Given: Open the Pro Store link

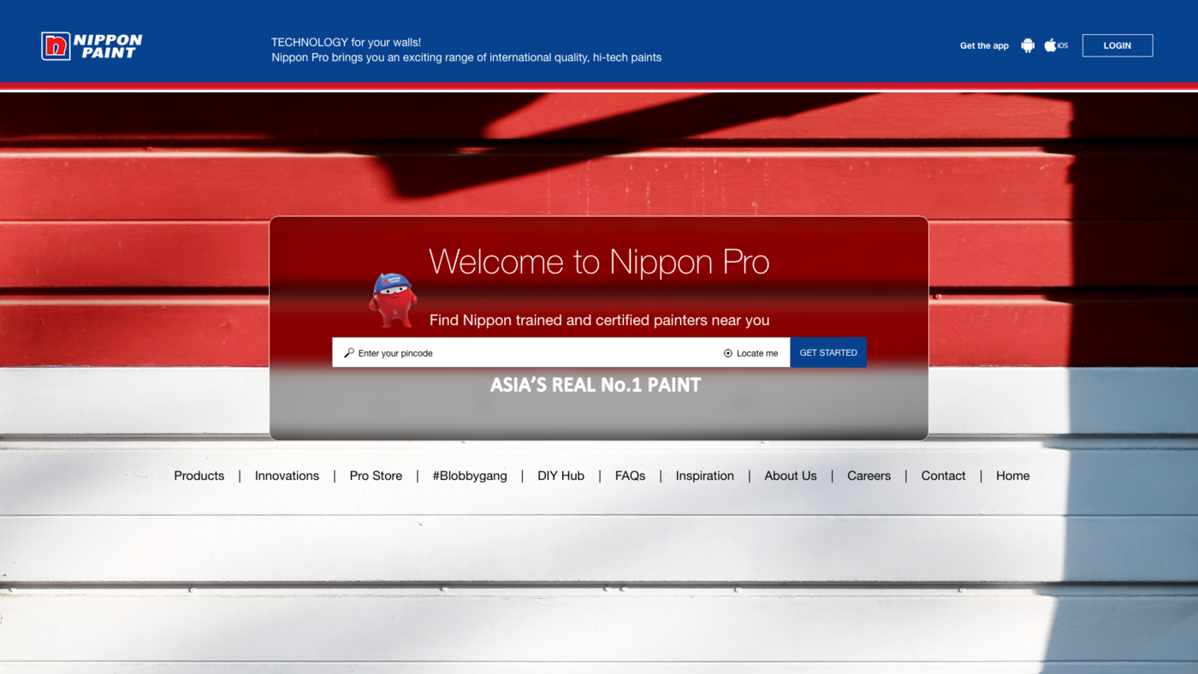Looking at the screenshot, I should coord(376,476).
